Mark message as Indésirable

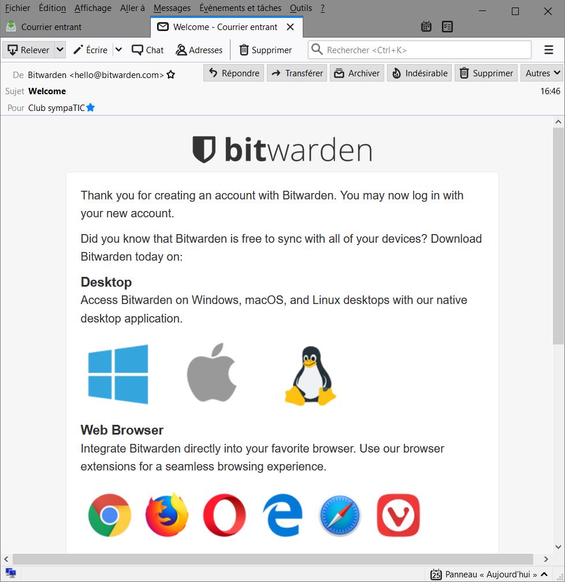[x=419, y=73]
